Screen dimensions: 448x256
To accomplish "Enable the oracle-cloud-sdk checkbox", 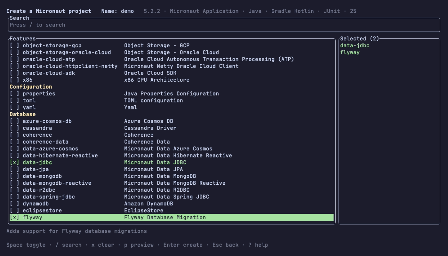I will pyautogui.click(x=14, y=73).
